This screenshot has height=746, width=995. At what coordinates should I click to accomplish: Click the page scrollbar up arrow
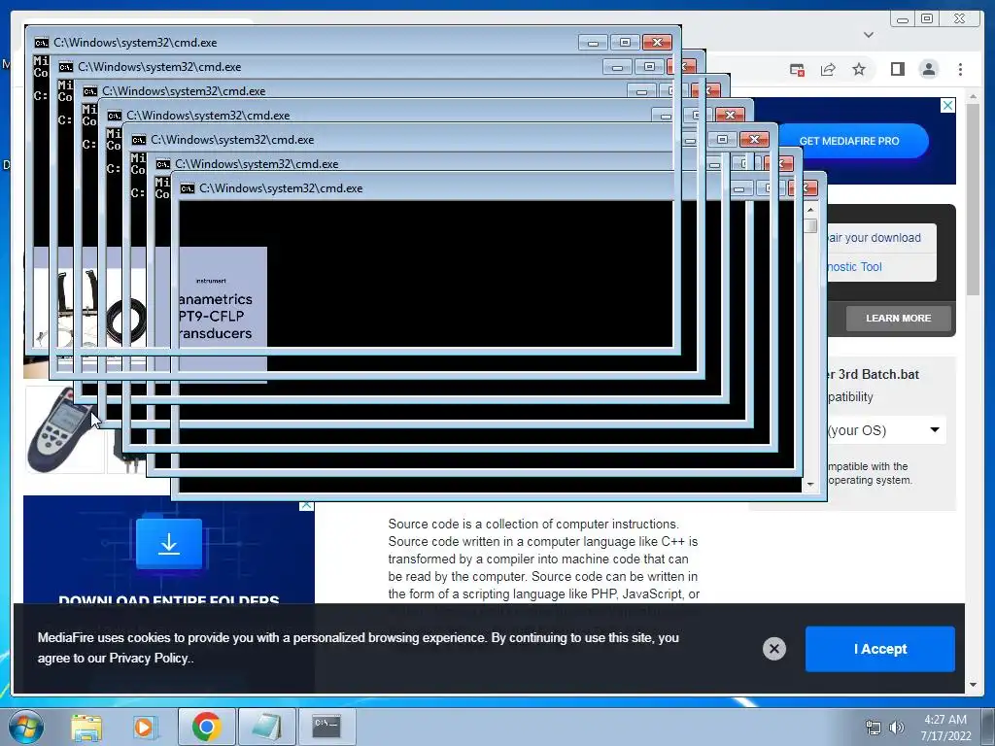click(973, 96)
